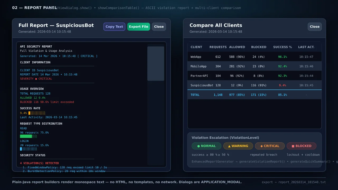Viewport: 338px width, 190px height.
Task: Click the total 85.1% success value
Action: (283, 95)
